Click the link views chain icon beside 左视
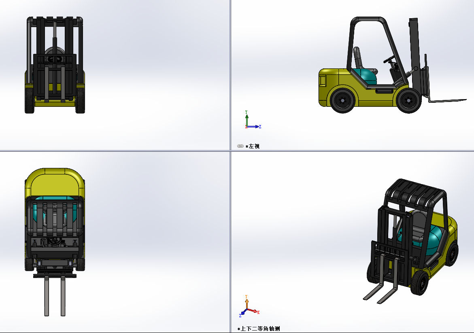Viewport: 474px width, 333px height. click(240, 146)
